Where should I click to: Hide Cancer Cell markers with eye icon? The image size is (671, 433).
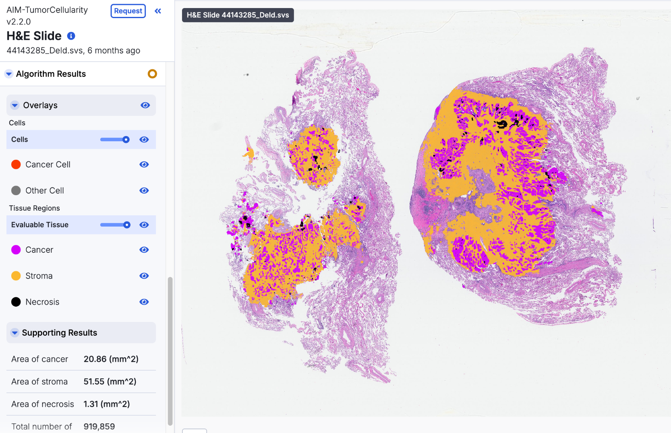point(144,165)
